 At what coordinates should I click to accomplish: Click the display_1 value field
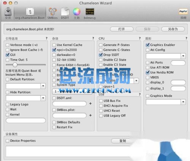[178, 89]
